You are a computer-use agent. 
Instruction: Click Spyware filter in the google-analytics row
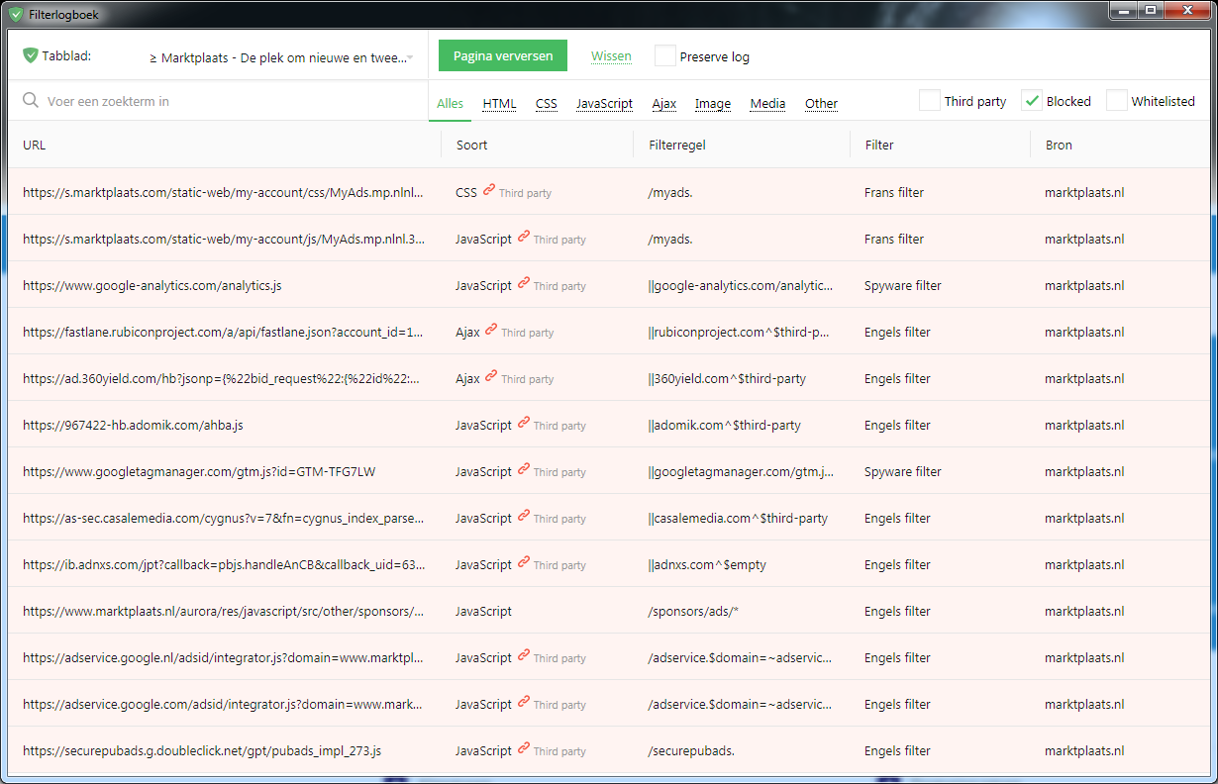[x=903, y=285]
